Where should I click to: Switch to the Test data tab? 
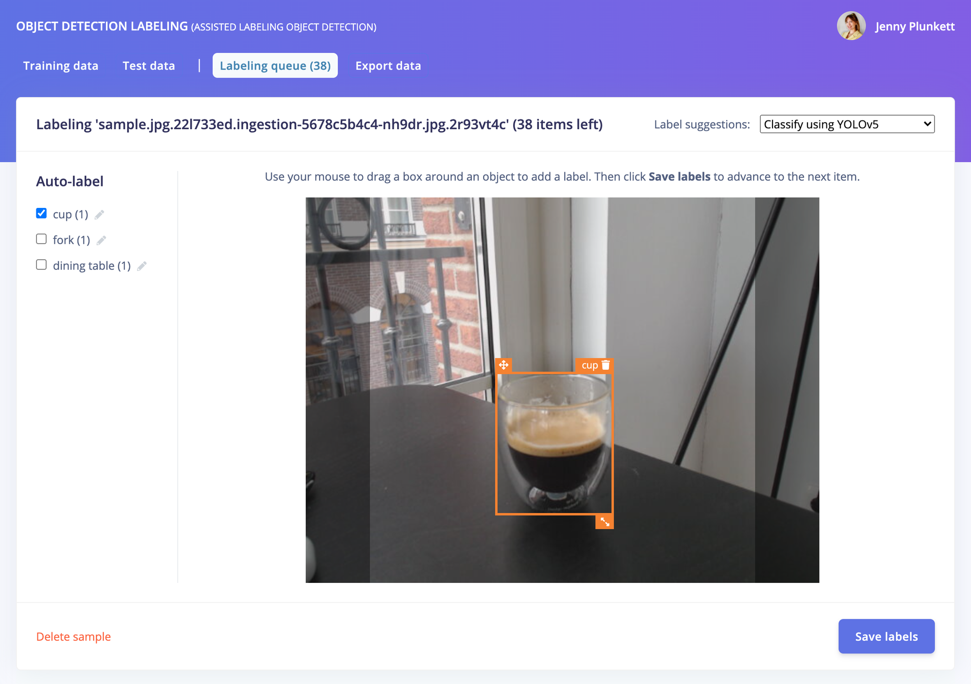(x=149, y=66)
